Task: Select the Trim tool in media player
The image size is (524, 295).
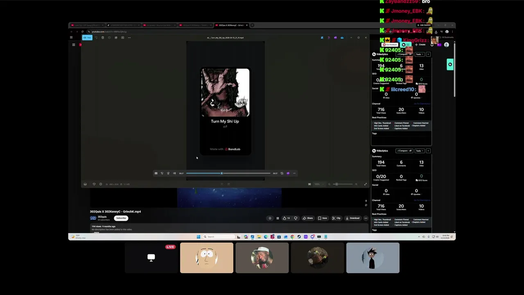Action: pyautogui.click(x=87, y=38)
